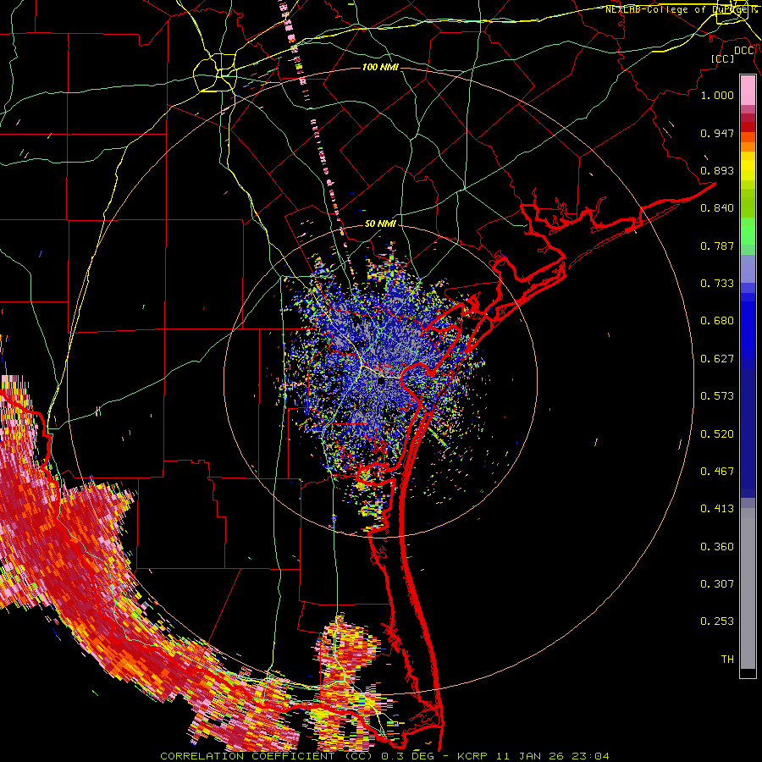Viewport: 762px width, 762px height.
Task: Click the TH threshold label
Action: [x=727, y=660]
